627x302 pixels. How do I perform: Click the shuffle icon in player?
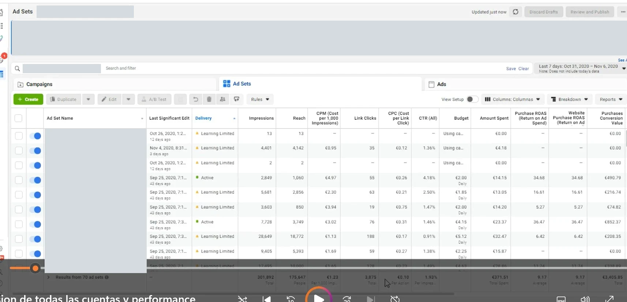click(x=242, y=299)
